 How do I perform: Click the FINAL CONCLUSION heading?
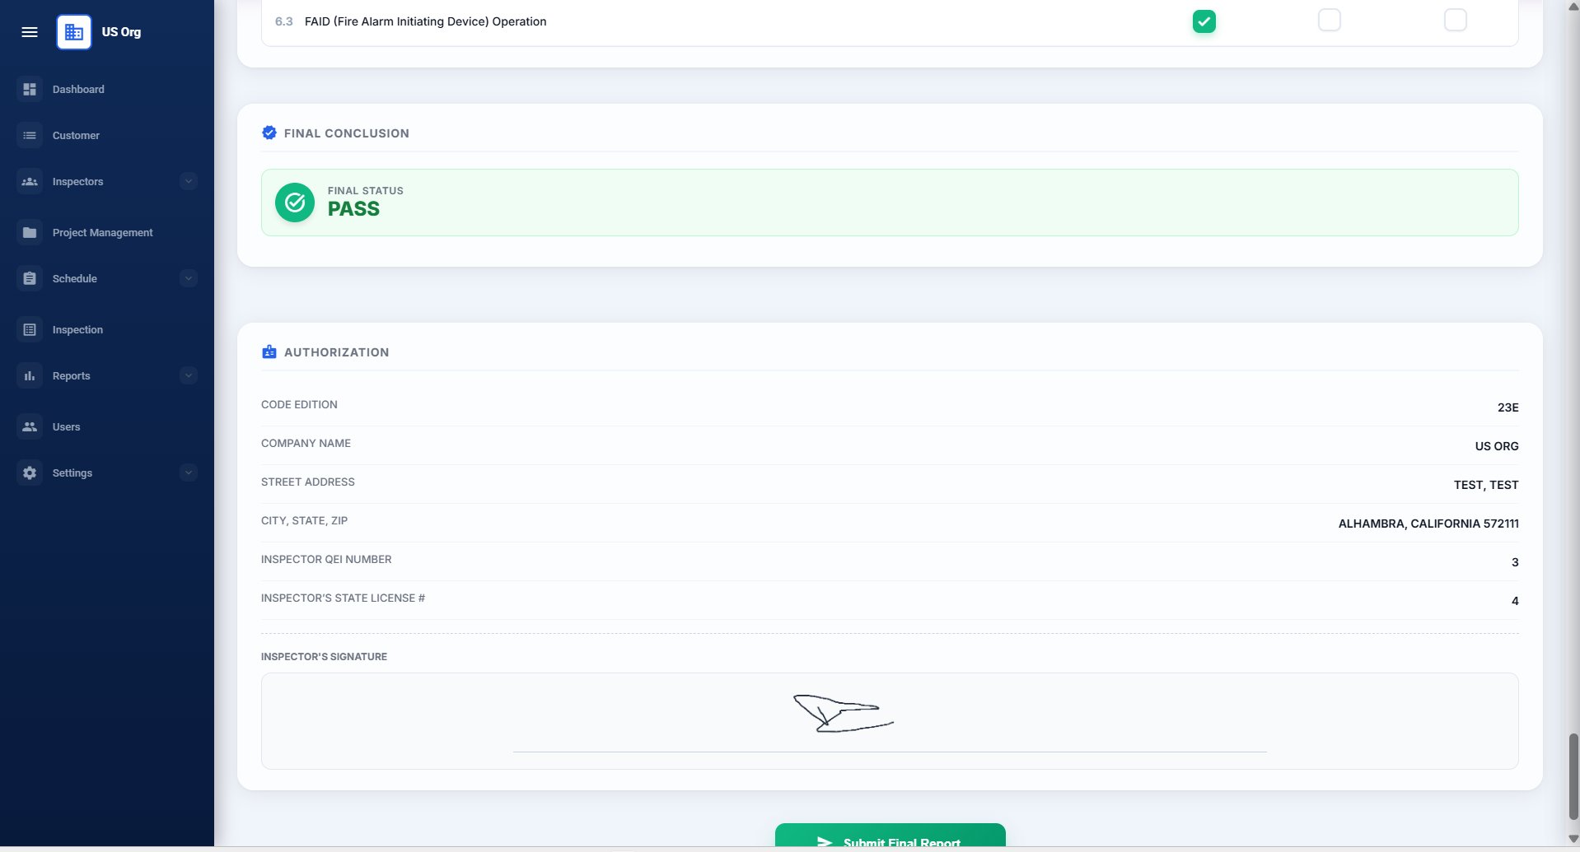pyautogui.click(x=346, y=133)
